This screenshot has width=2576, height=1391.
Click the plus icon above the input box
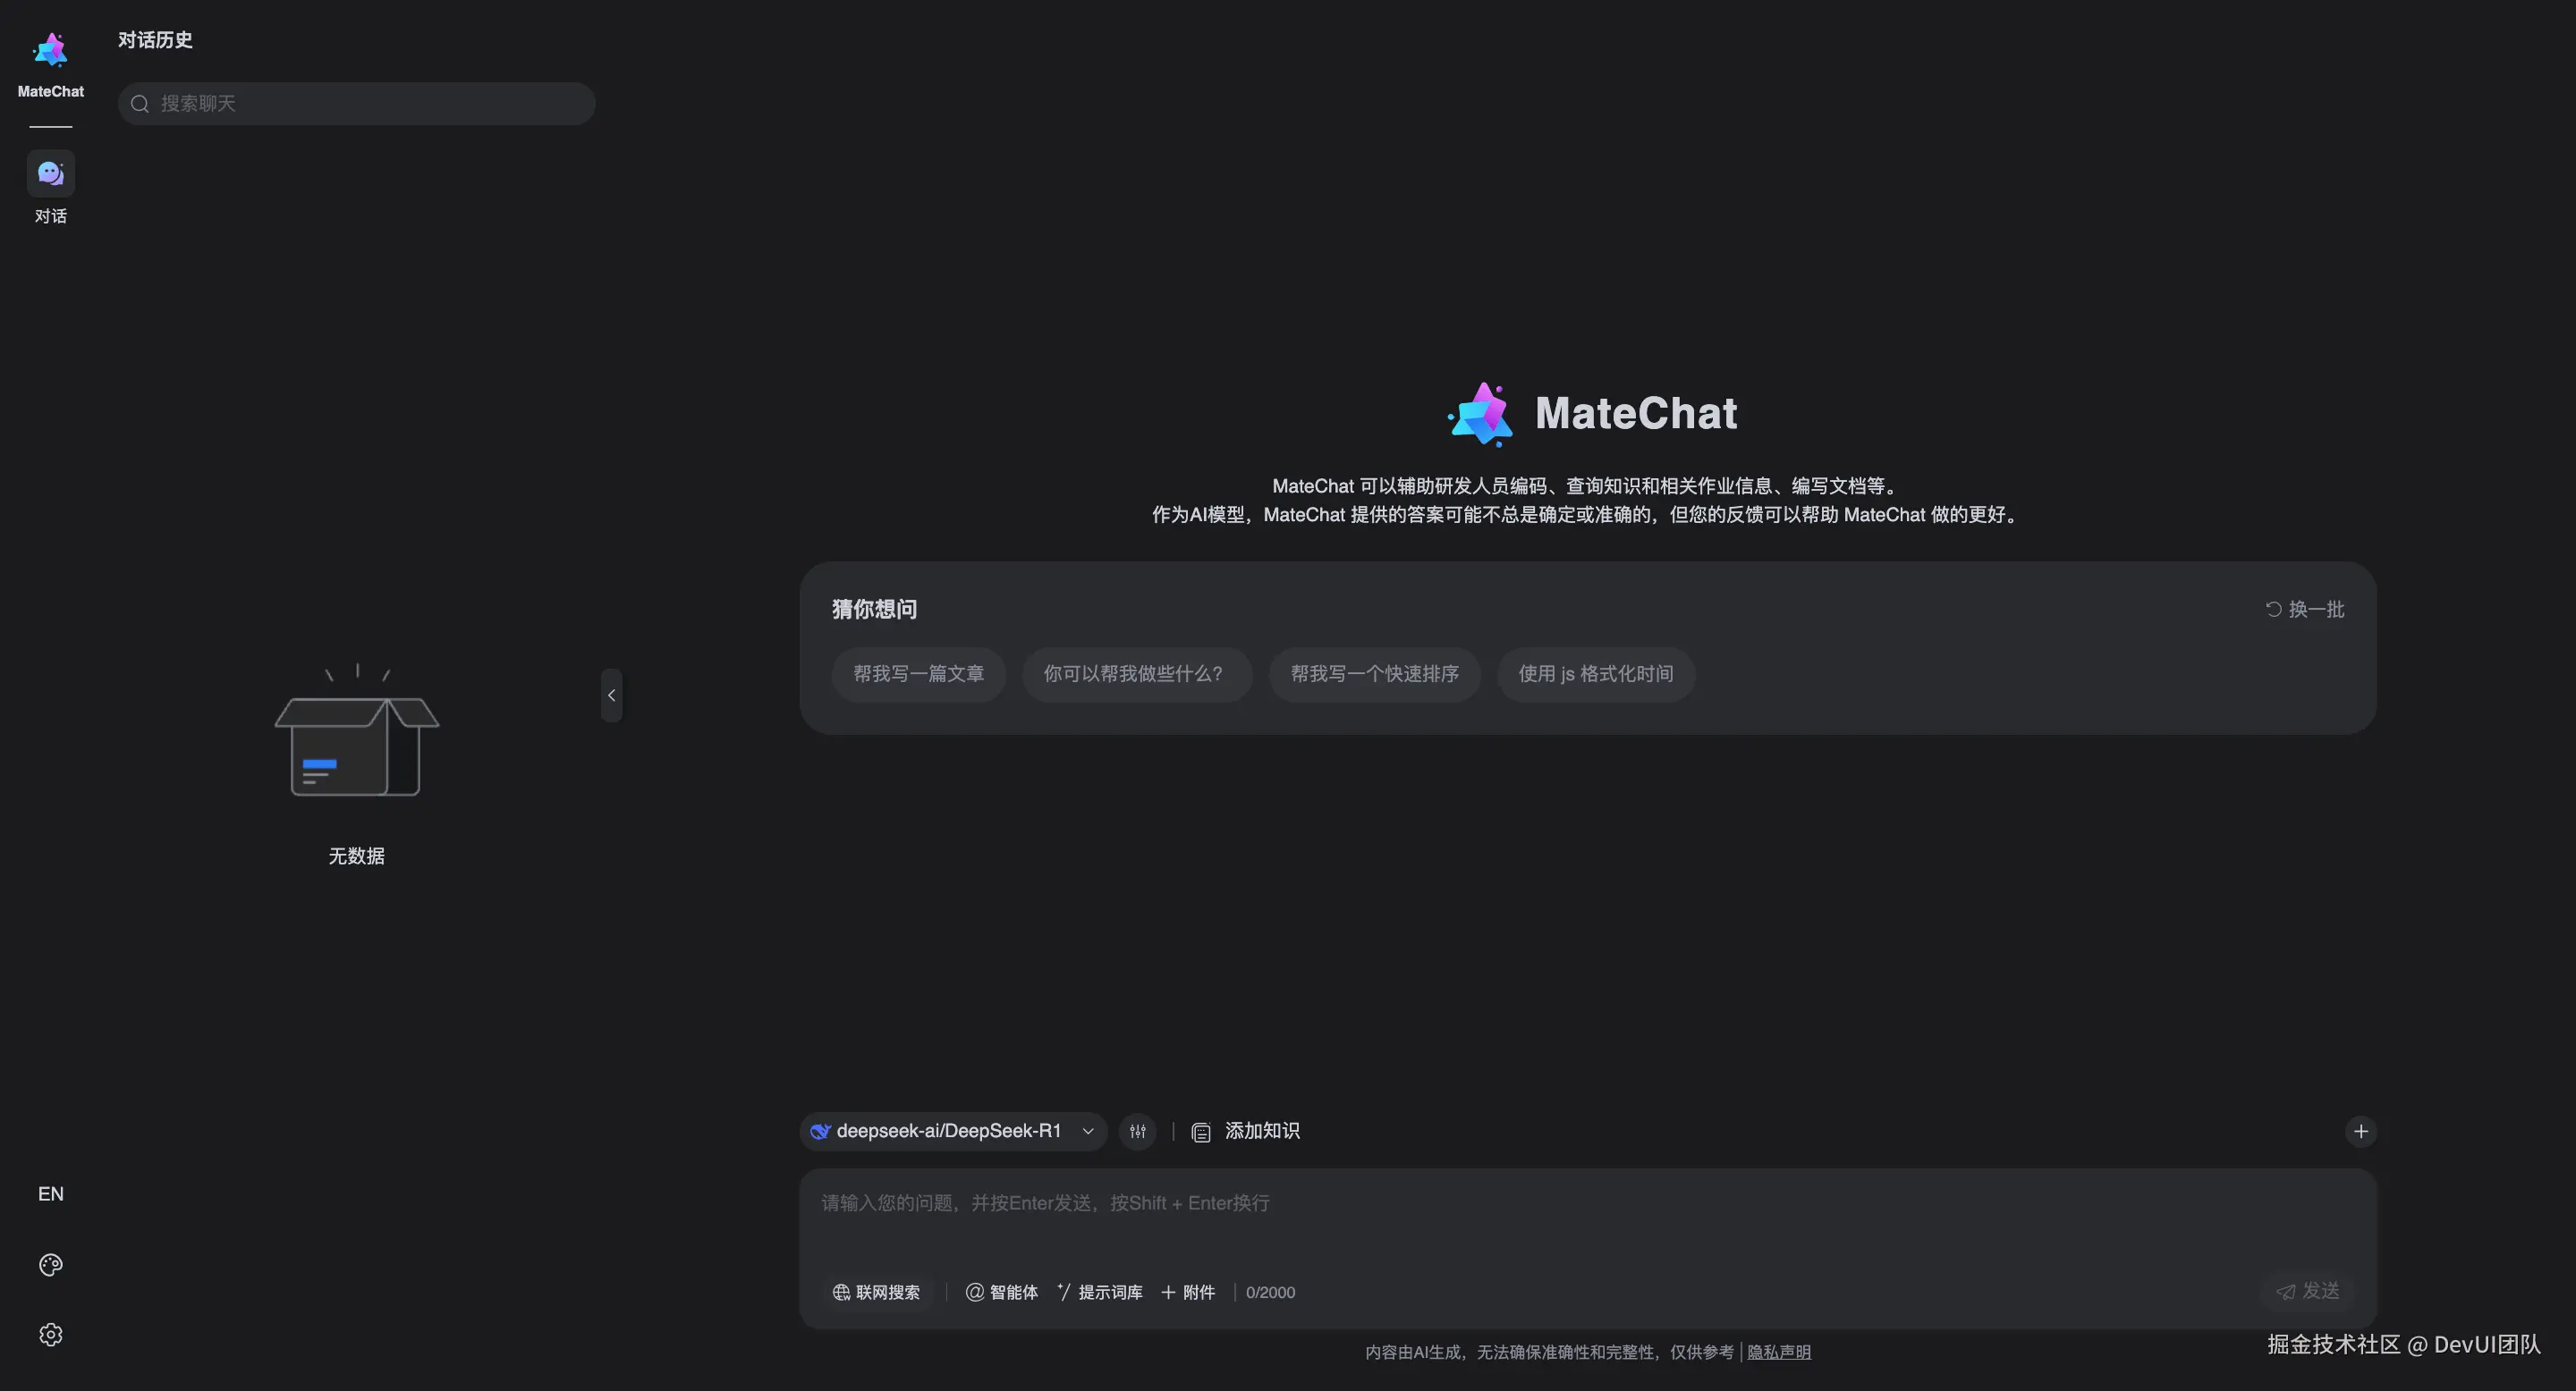(x=2361, y=1131)
